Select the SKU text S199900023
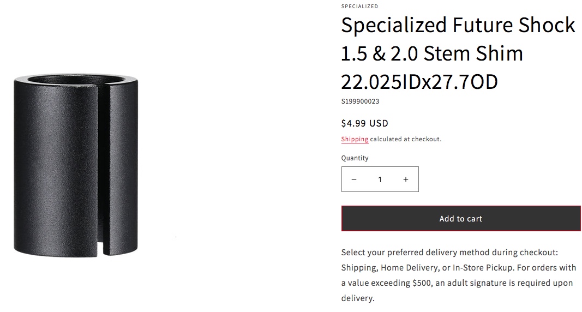The width and height of the screenshot is (582, 312). 360,101
